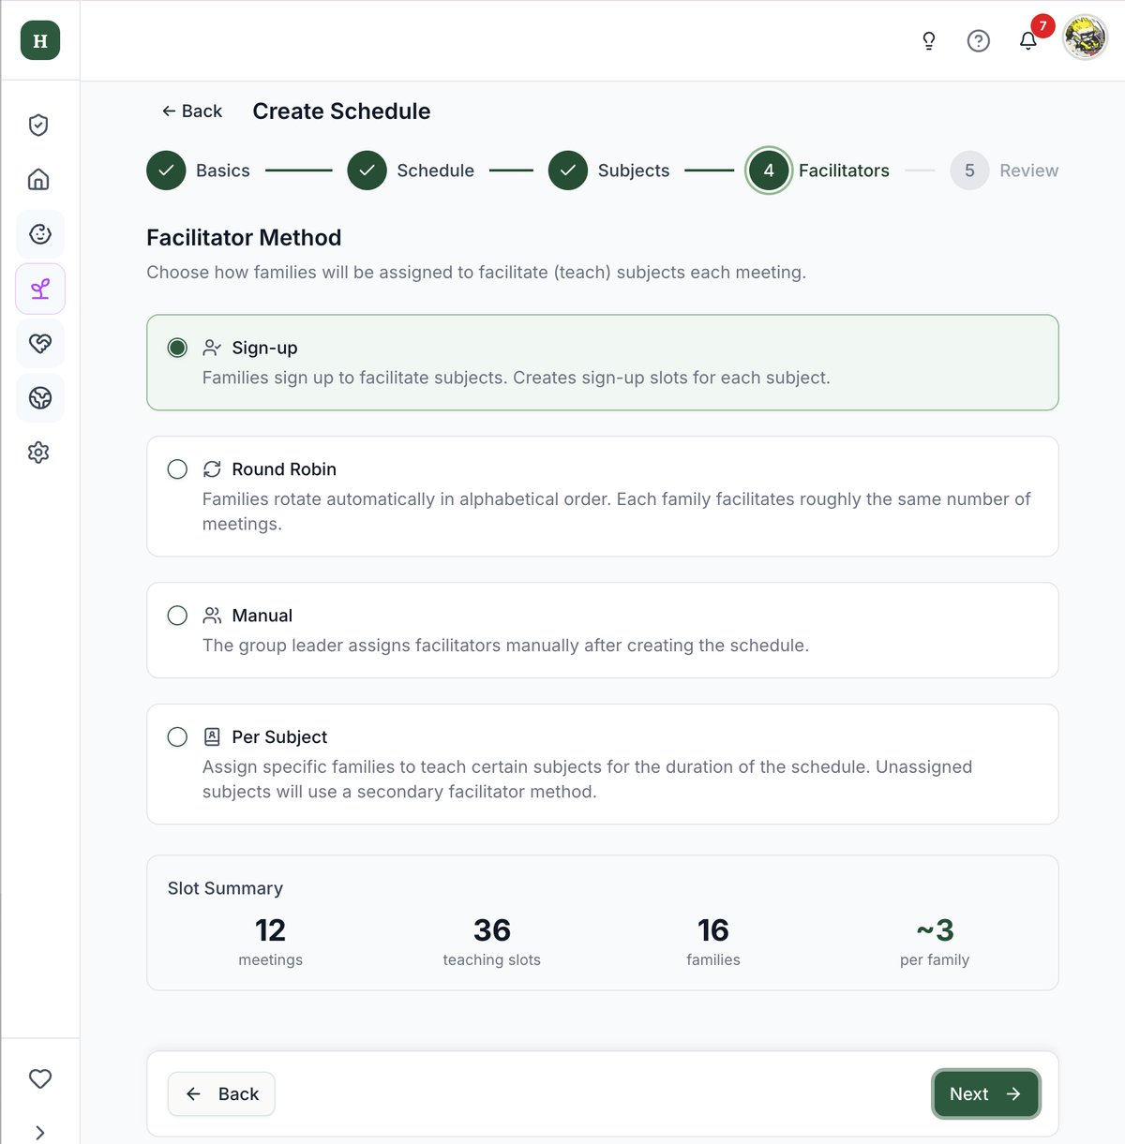The height and width of the screenshot is (1144, 1125).
Task: Jump to the Basics step
Action: pos(199,171)
